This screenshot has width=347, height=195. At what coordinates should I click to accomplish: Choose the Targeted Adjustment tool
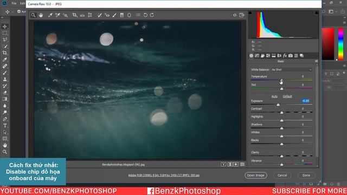tap(65, 15)
